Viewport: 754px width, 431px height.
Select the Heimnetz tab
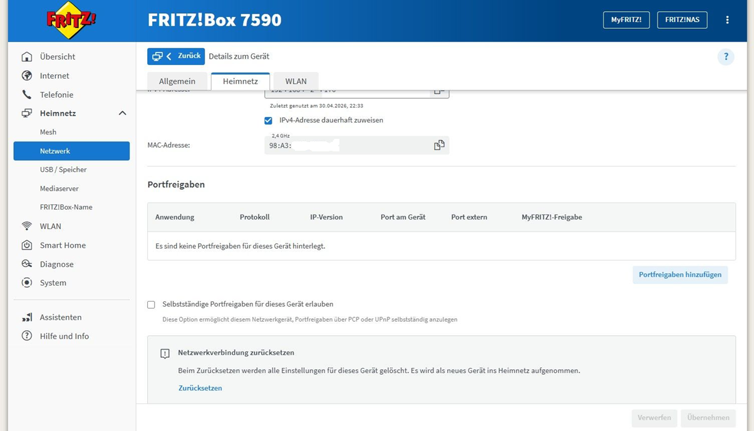point(240,81)
